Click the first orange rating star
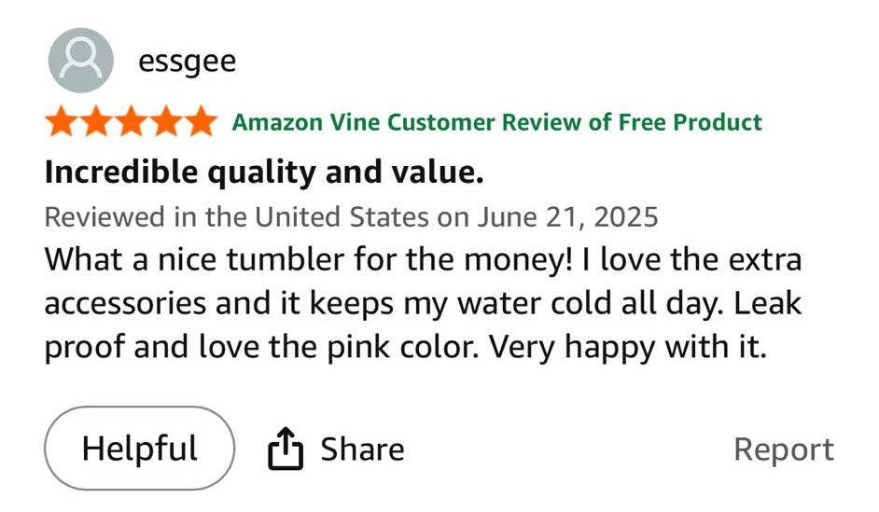 [63, 121]
